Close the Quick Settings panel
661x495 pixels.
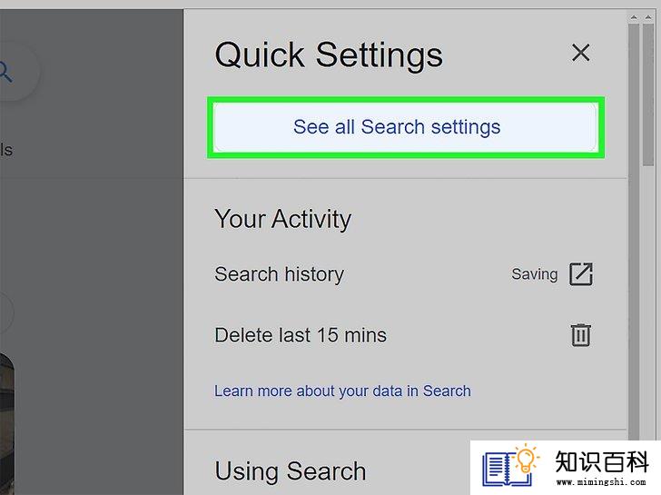[x=580, y=53]
